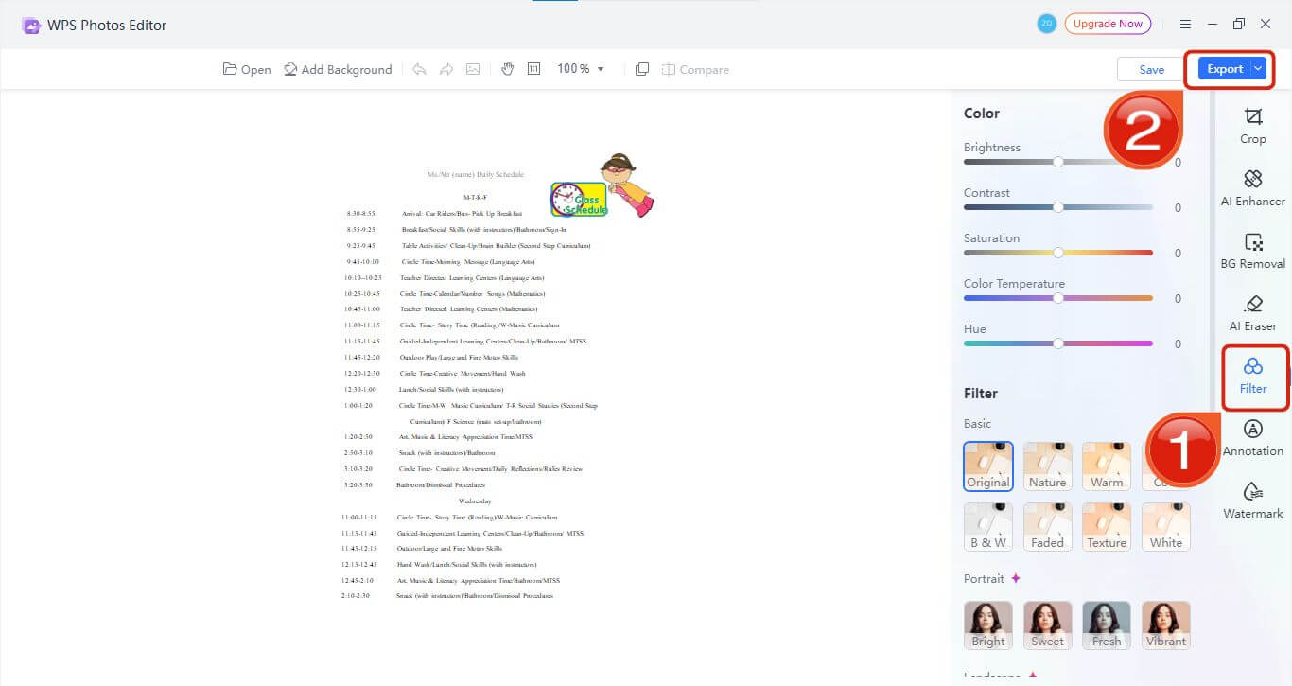Expand the zoom percentage dropdown
Screen dimensions: 1292x686
[601, 69]
